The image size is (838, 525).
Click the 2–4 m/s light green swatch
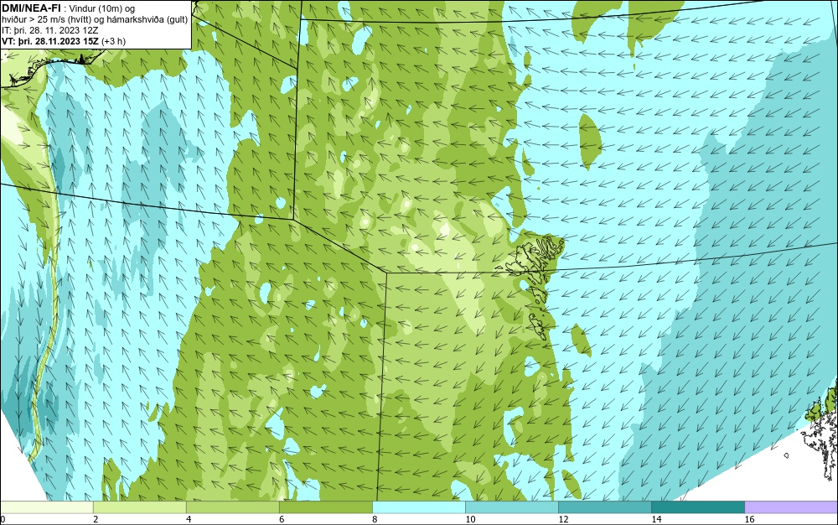pos(140,507)
